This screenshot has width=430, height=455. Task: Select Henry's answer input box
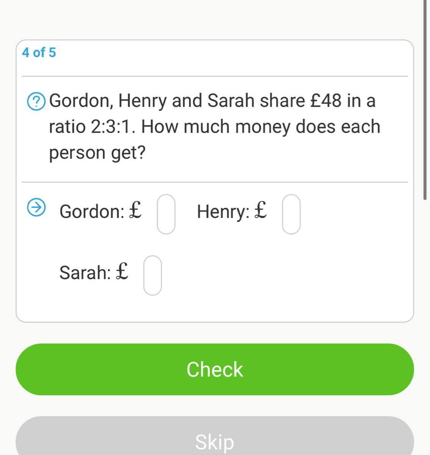pos(291,214)
